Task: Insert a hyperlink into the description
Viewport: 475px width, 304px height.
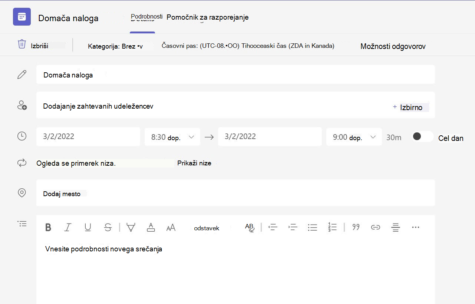Action: tap(376, 227)
